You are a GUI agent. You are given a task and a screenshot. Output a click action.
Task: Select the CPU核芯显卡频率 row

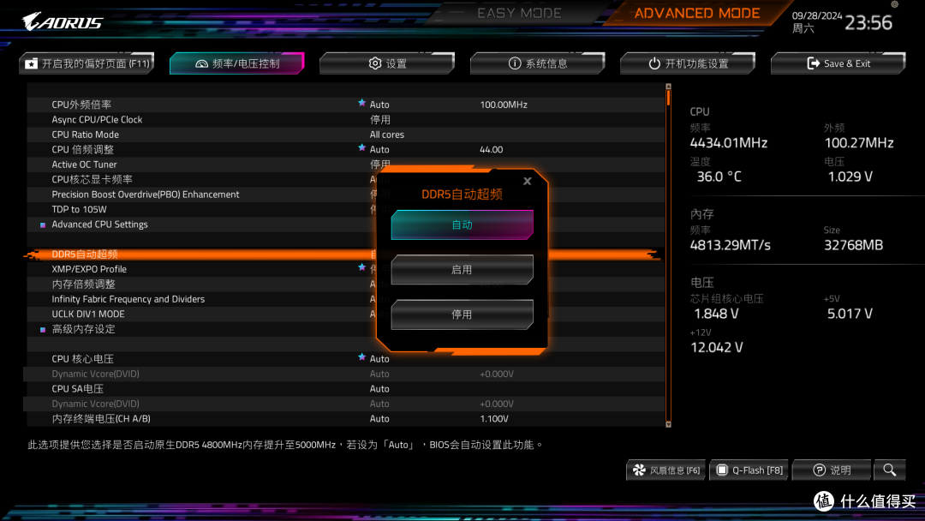344,179
